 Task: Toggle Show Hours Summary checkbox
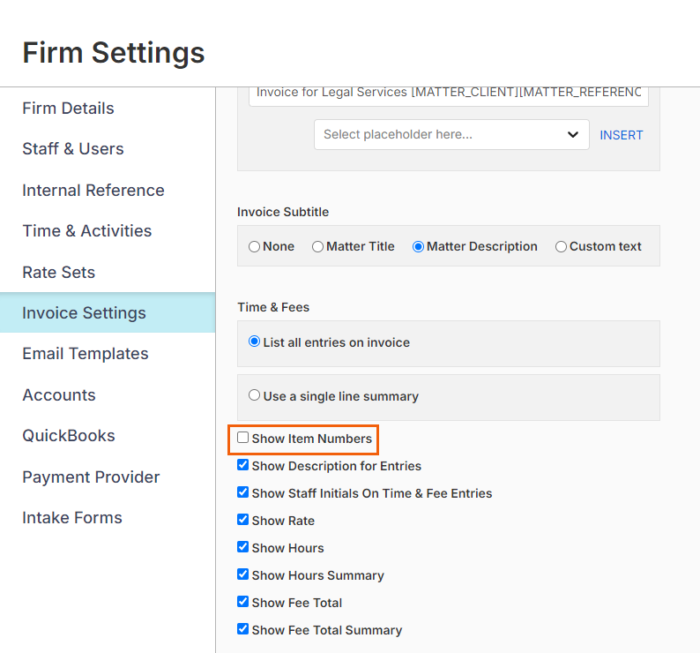242,574
